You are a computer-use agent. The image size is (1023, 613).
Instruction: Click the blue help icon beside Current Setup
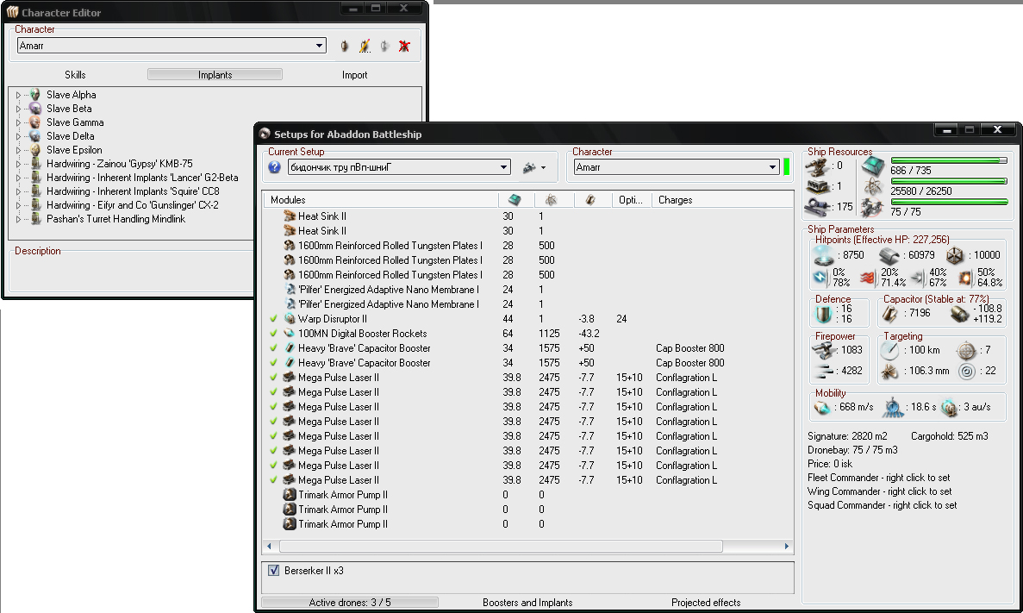275,167
